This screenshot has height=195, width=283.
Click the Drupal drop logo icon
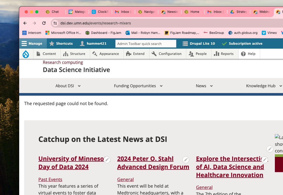point(26,54)
